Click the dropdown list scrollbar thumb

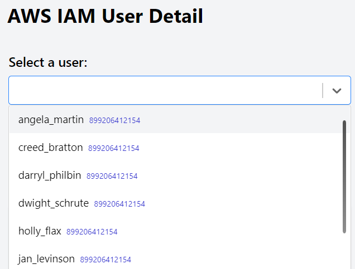tap(344, 177)
